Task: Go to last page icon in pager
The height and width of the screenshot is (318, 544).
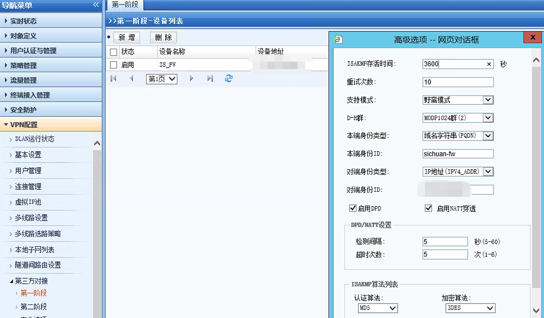Action: pos(210,79)
